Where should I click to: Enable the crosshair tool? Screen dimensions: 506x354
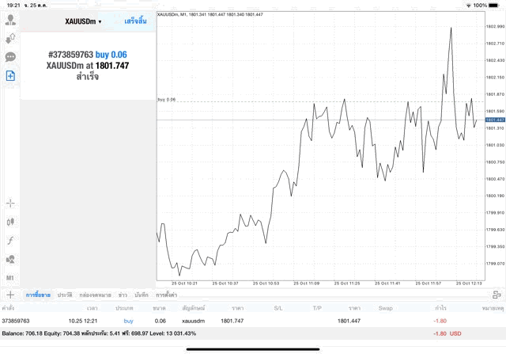coord(10,203)
